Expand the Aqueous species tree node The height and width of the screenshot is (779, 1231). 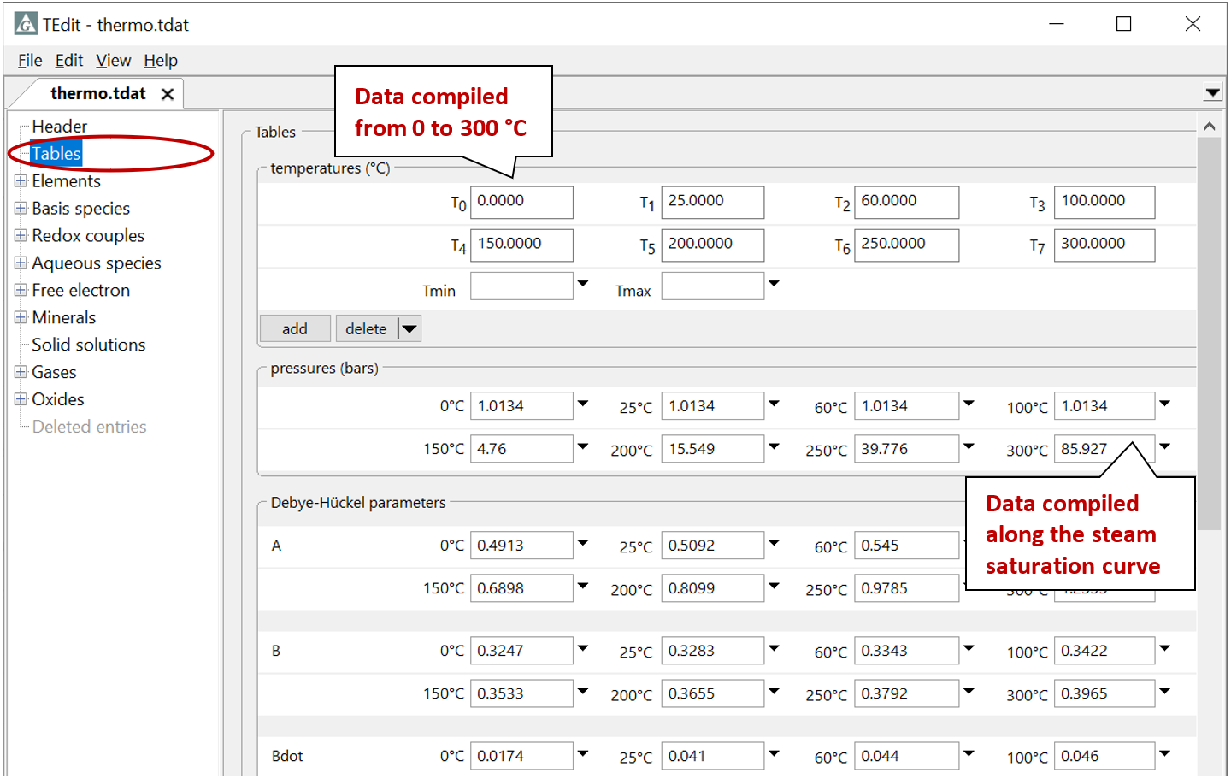pyautogui.click(x=21, y=263)
